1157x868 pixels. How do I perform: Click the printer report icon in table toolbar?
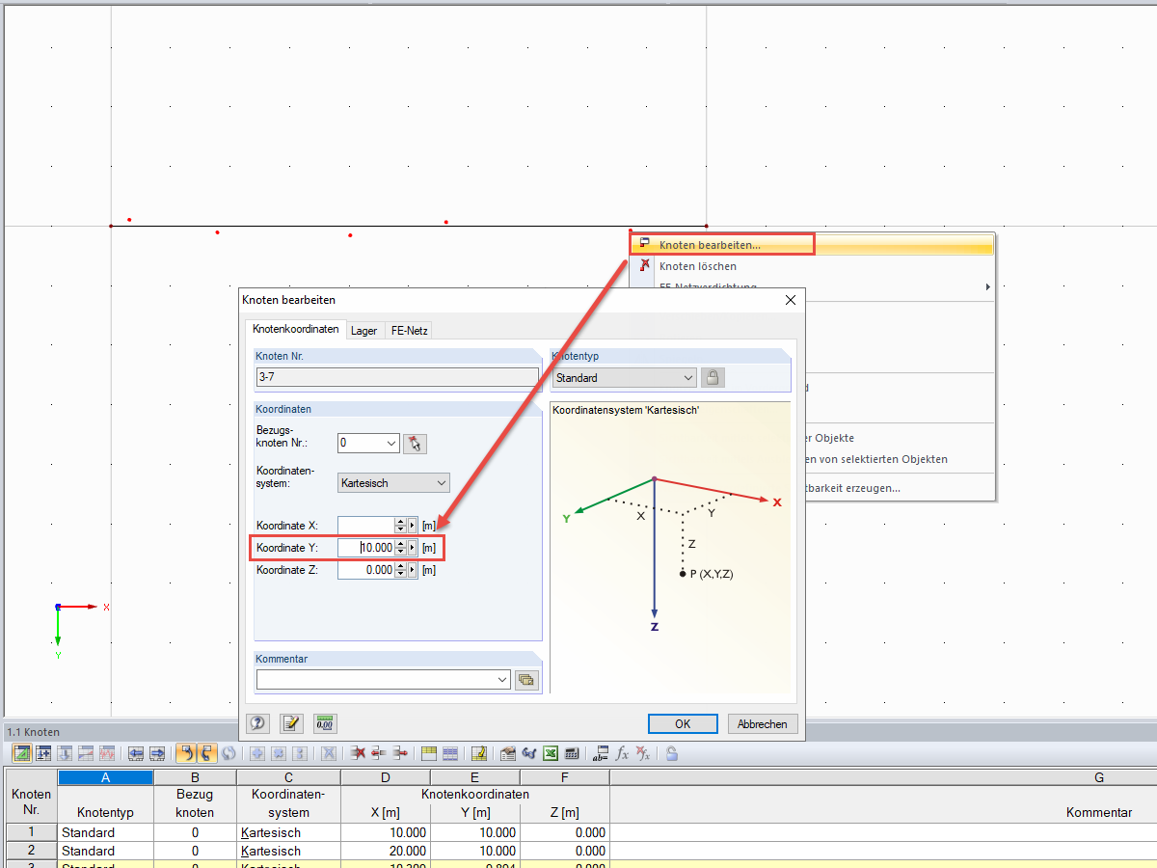(x=507, y=753)
